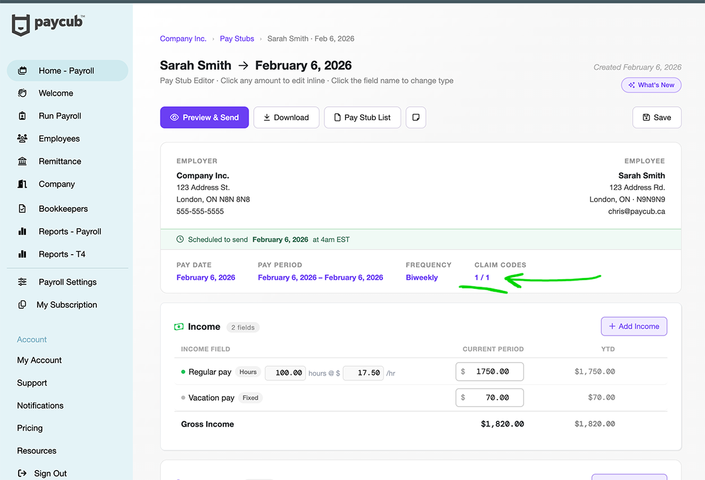This screenshot has height=480, width=705.
Task: Click the Gross Income total $1,820.00
Action: click(502, 424)
